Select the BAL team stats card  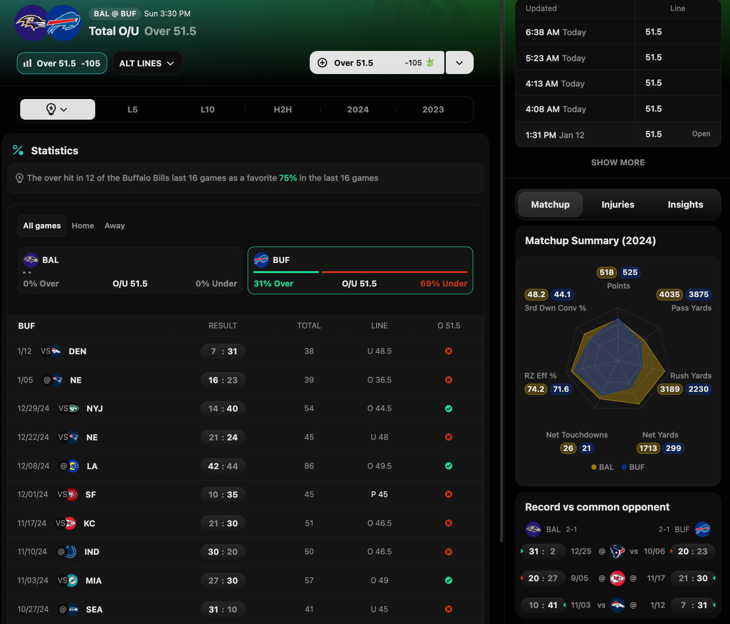(130, 271)
